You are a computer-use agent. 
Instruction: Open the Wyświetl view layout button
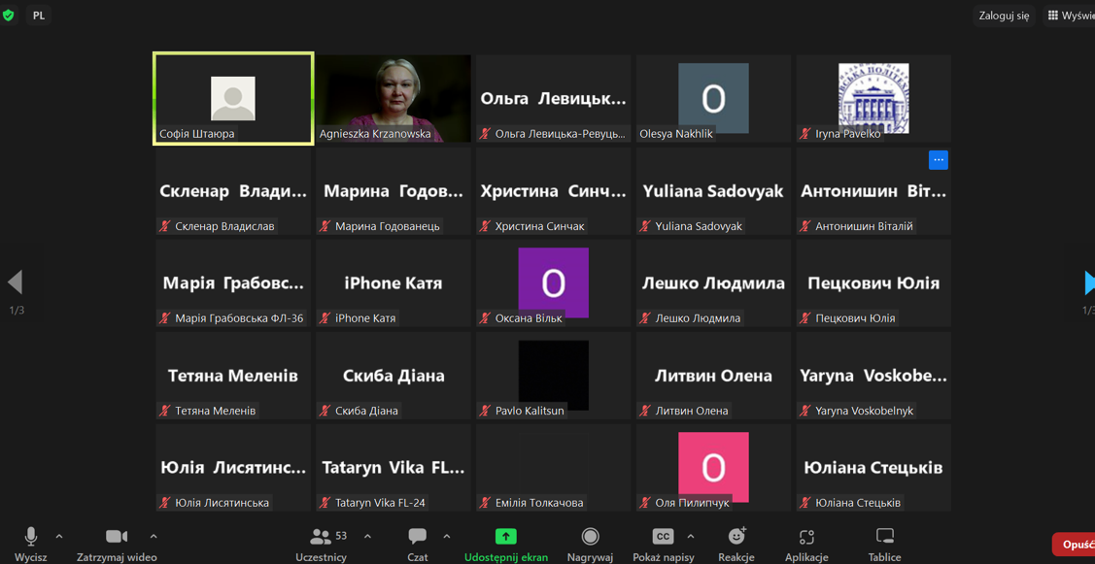(1069, 17)
